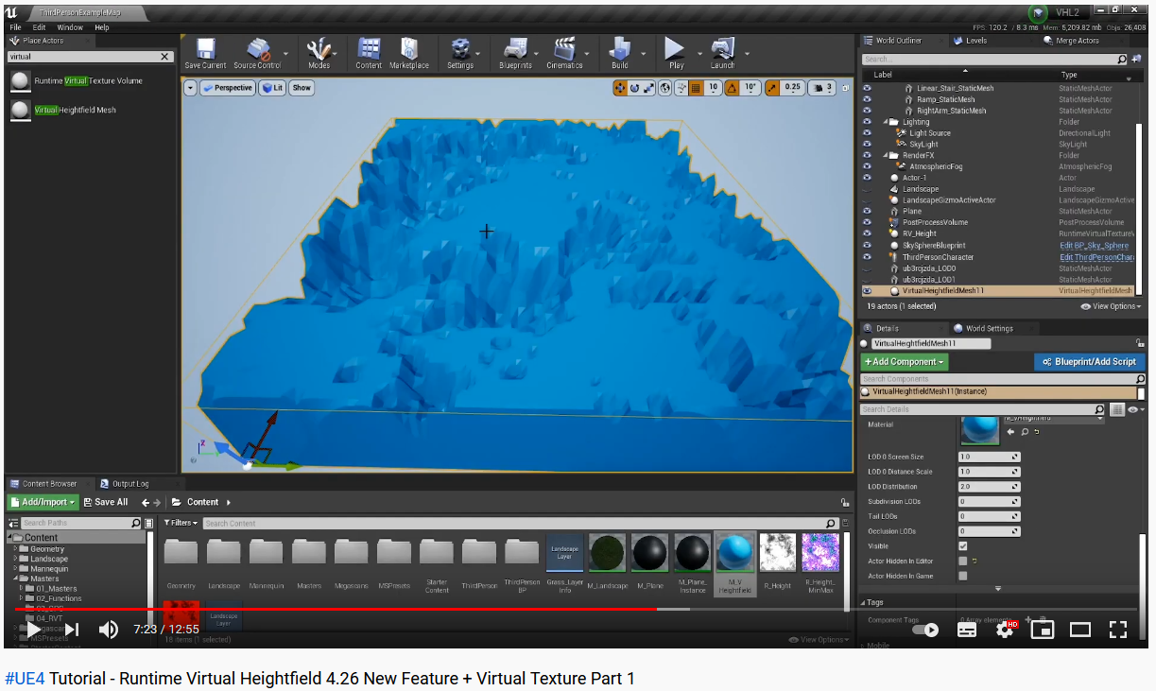Toggle snap rotation with the angle snap icon
The height and width of the screenshot is (691, 1156).
tap(733, 87)
